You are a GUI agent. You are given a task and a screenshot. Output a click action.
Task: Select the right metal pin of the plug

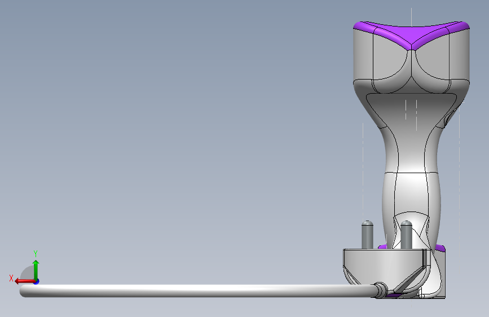(x=406, y=235)
